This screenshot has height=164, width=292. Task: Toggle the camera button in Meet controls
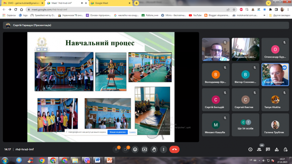126,149
